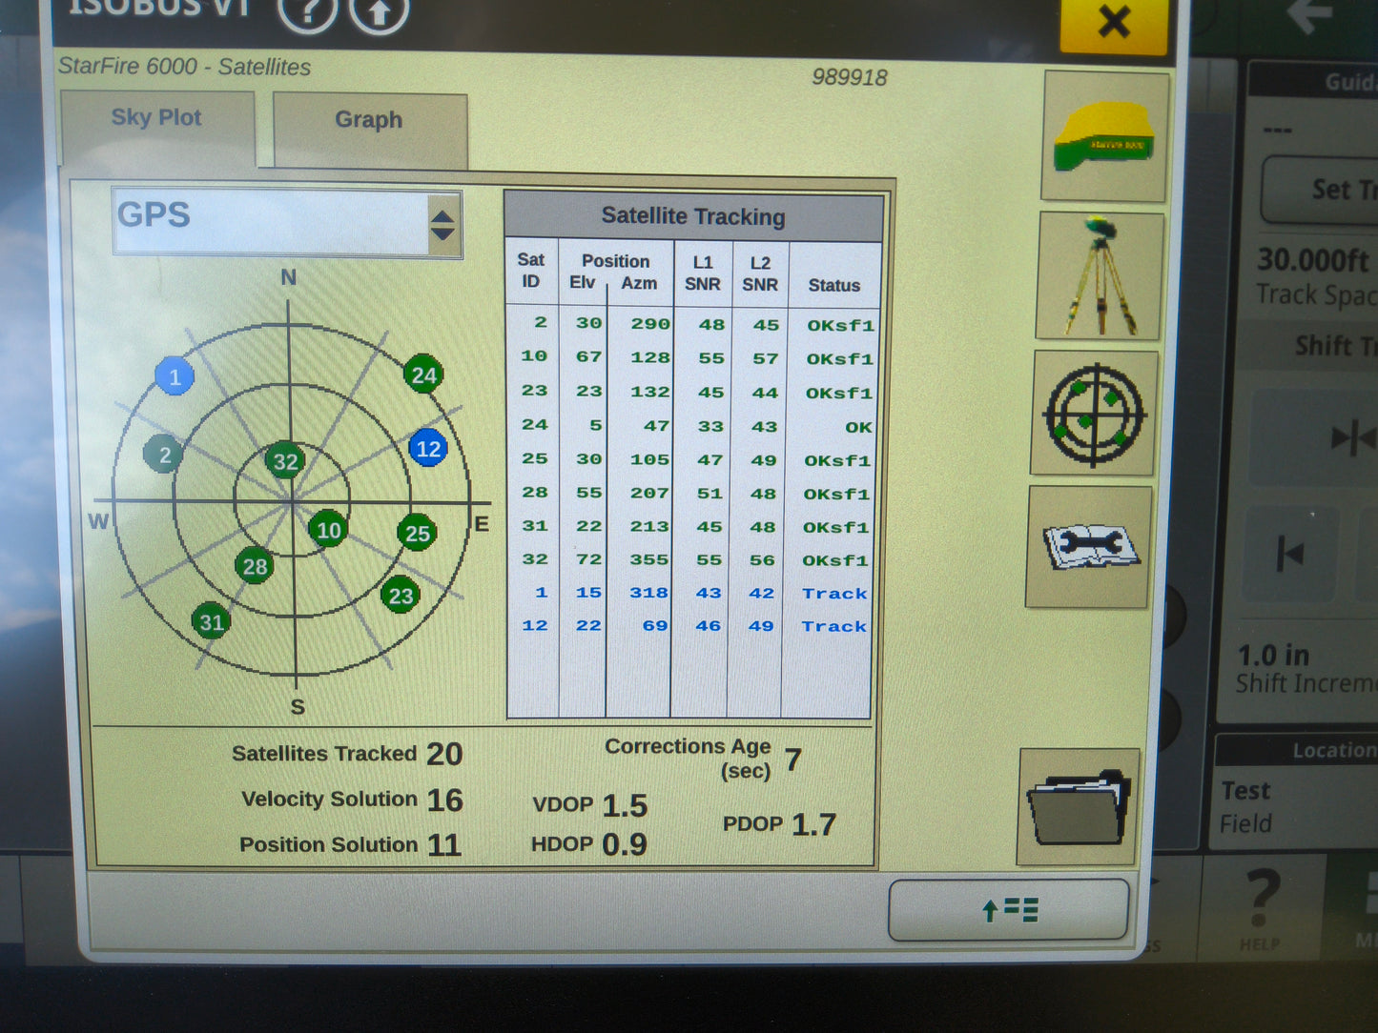Click the up/down arrows on the GPS selector

442,223
